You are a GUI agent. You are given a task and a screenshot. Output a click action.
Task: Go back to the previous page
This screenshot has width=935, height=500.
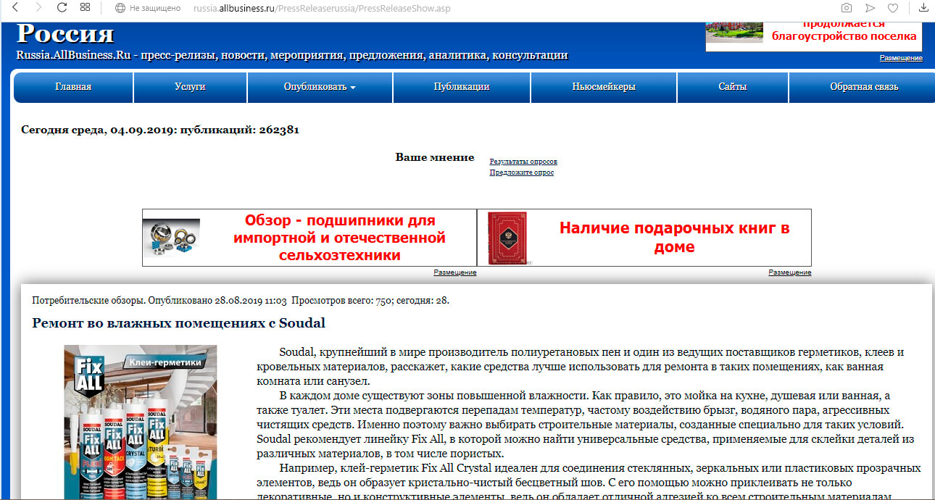click(x=14, y=8)
